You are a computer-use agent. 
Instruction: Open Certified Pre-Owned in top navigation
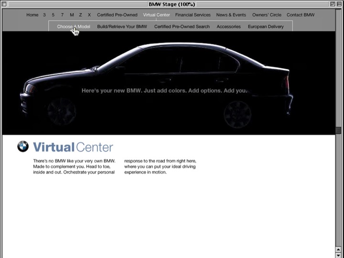(117, 15)
